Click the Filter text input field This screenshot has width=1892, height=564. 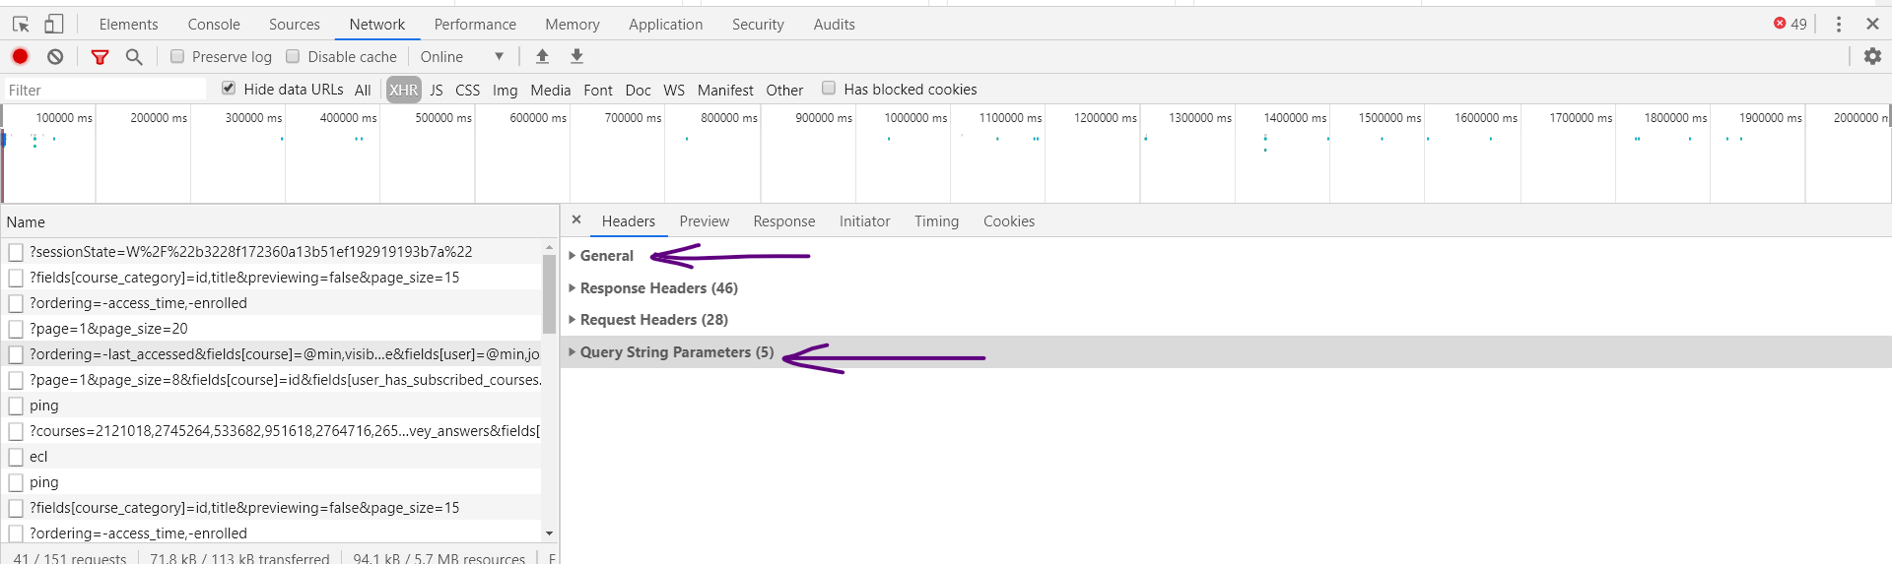click(103, 90)
